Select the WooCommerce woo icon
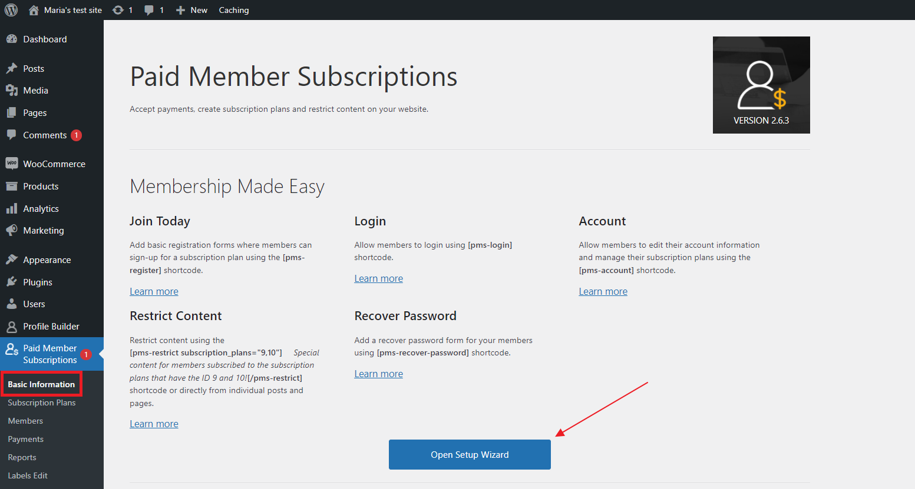The width and height of the screenshot is (915, 489). 12,164
